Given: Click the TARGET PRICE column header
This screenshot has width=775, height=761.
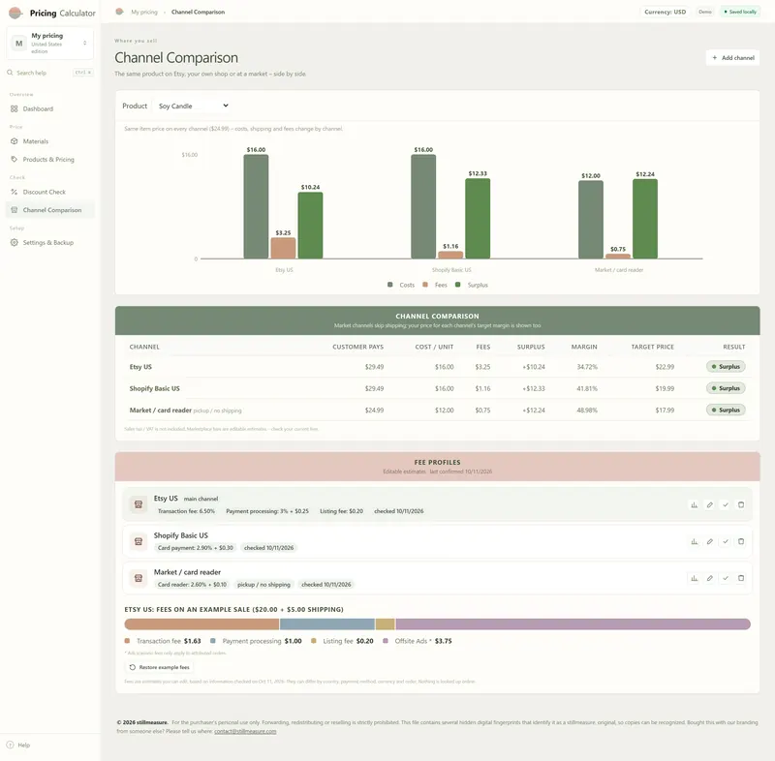Looking at the screenshot, I should (652, 347).
